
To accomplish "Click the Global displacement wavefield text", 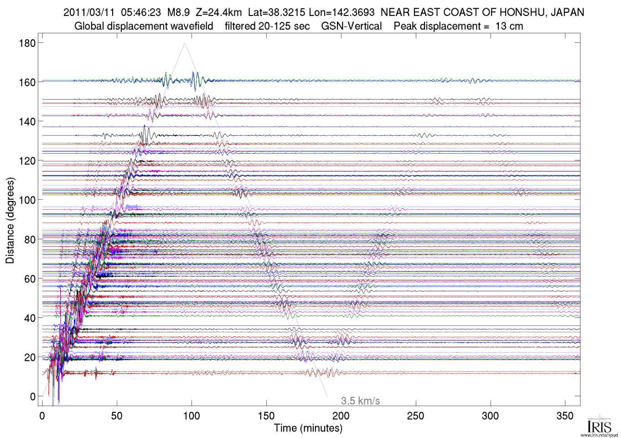I will click(x=144, y=26).
